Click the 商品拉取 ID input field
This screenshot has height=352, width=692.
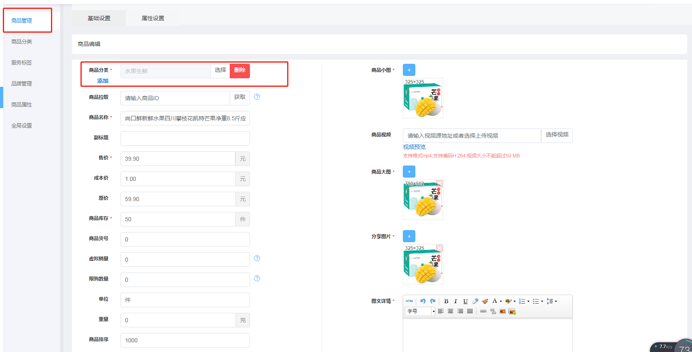tap(175, 98)
